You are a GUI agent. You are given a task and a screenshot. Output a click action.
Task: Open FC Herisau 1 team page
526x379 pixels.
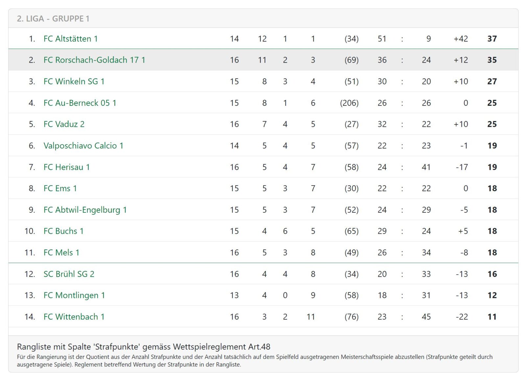[66, 167]
